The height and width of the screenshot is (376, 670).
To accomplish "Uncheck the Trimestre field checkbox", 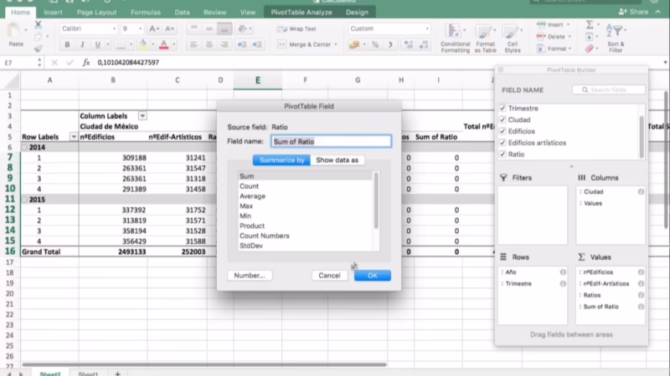I will 502,109.
